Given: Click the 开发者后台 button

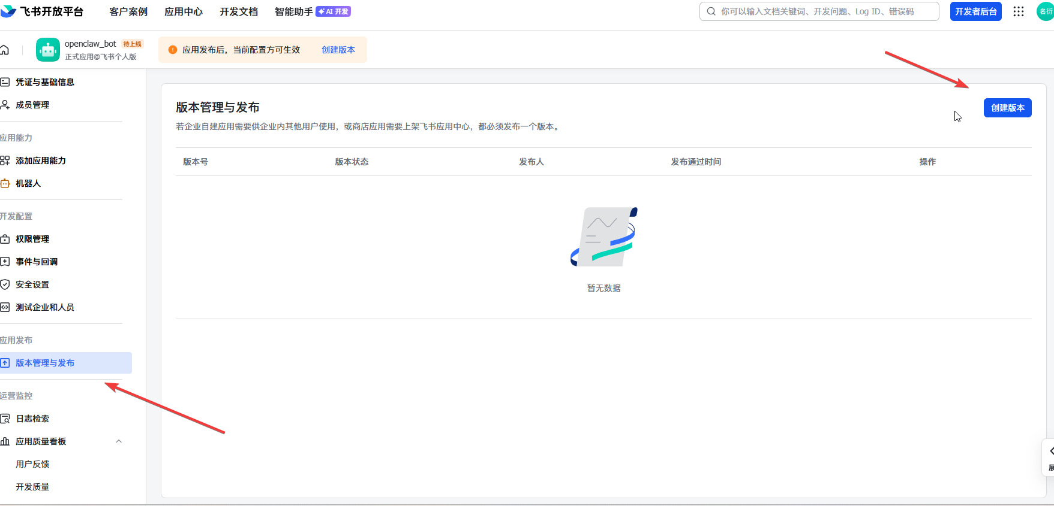Looking at the screenshot, I should pos(975,11).
